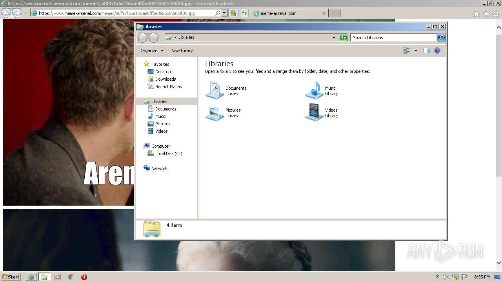Show the preview pane icon
This screenshot has width=502, height=282.
[x=426, y=51]
